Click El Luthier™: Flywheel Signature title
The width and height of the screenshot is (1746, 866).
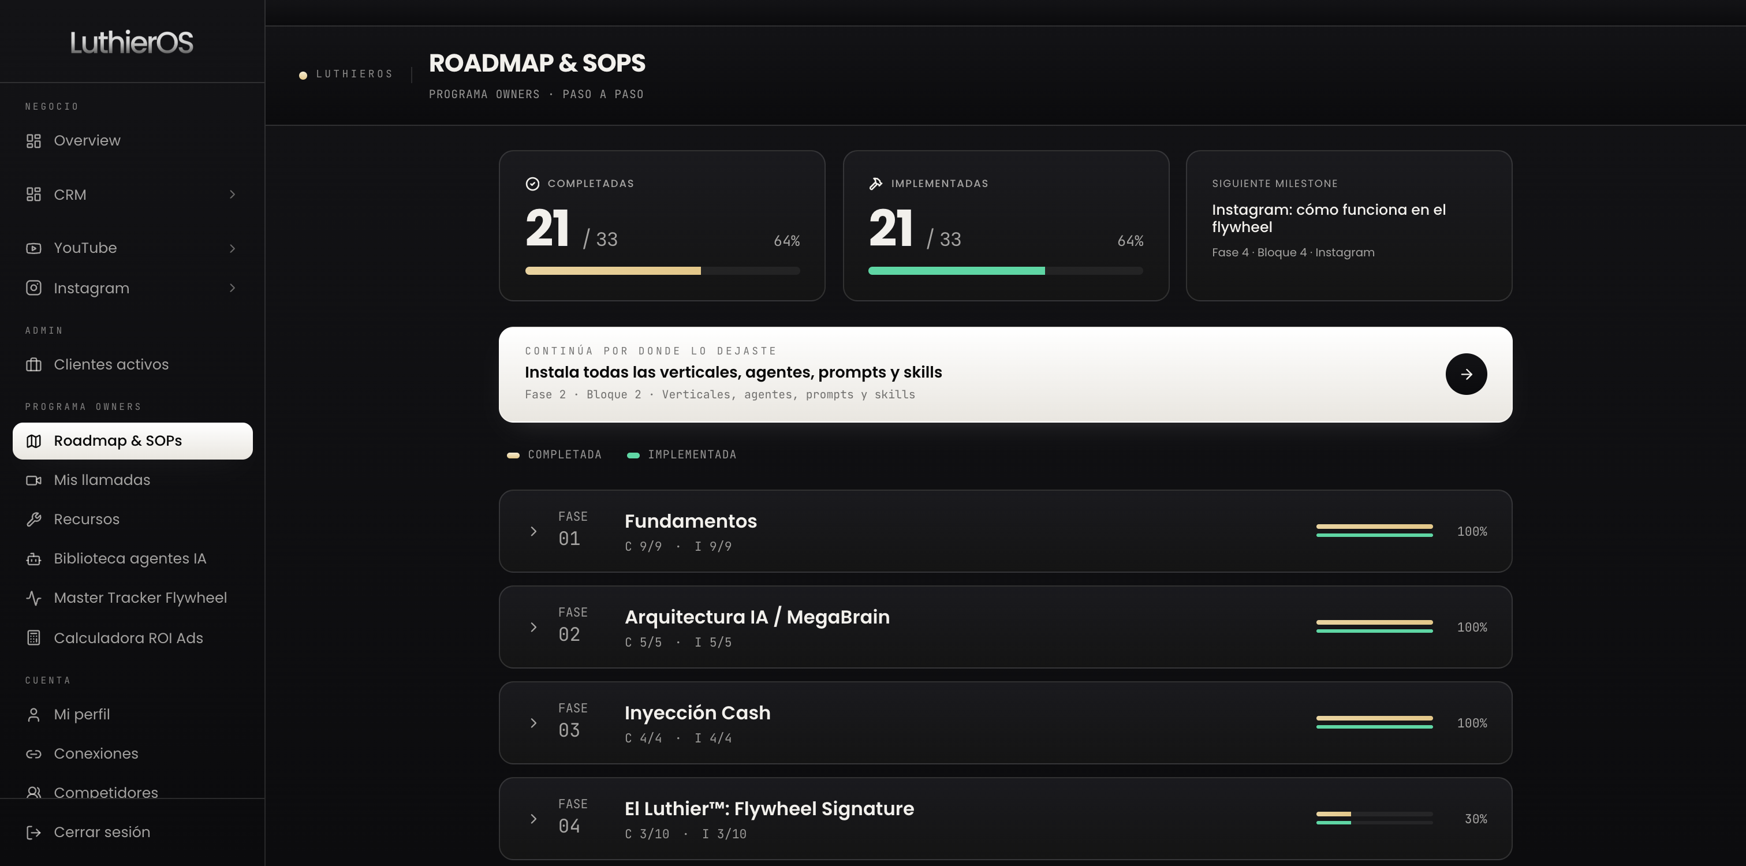pyautogui.click(x=769, y=808)
